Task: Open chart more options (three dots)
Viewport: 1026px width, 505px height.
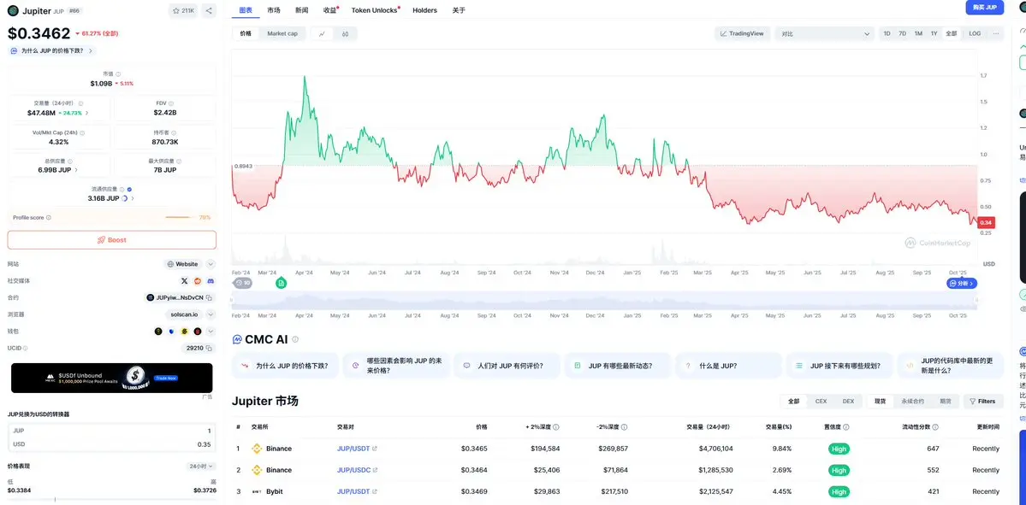Action: 996,33
